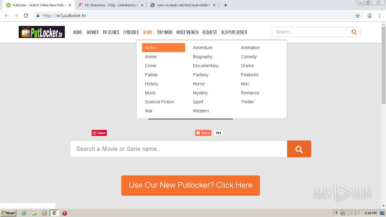Select the Biography genre

(x=203, y=57)
